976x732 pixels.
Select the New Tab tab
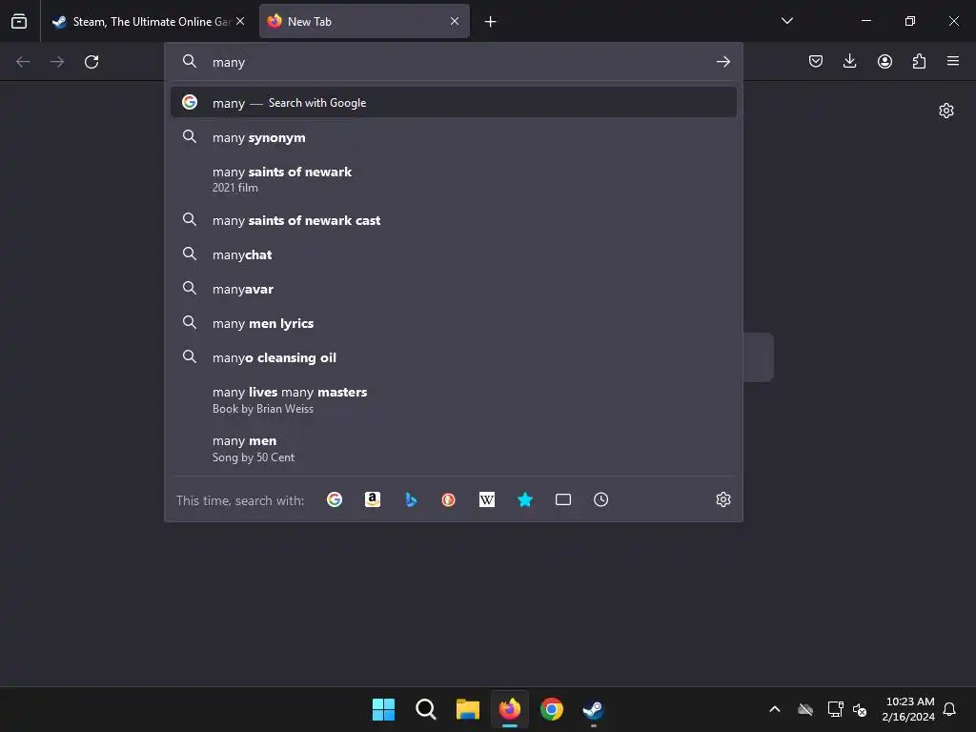click(364, 21)
